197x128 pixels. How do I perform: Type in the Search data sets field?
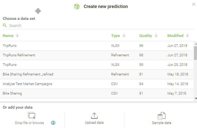(x=50, y=25)
